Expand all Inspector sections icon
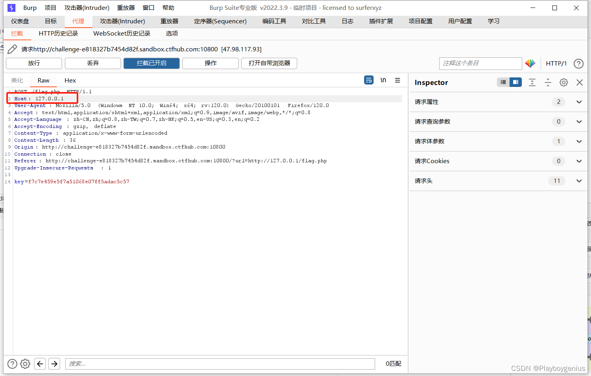Image resolution: width=591 pixels, height=376 pixels. [532, 82]
